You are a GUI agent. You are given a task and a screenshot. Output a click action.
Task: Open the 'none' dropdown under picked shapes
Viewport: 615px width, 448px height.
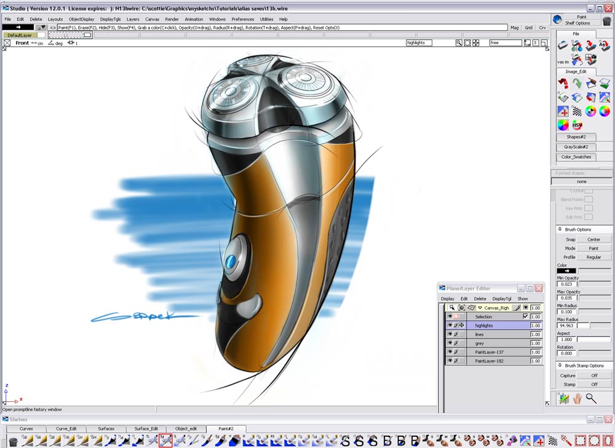click(581, 181)
